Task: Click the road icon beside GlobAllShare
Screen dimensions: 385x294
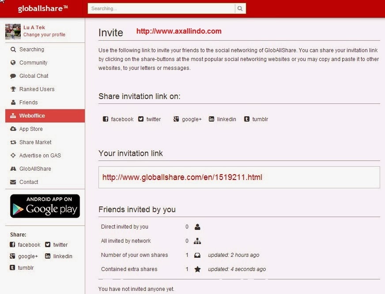Action: tap(13, 168)
